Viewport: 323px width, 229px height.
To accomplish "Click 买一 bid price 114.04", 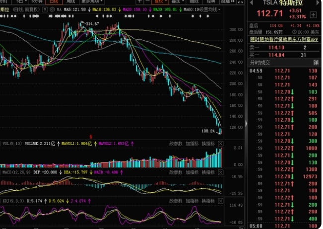I will point(276,55).
